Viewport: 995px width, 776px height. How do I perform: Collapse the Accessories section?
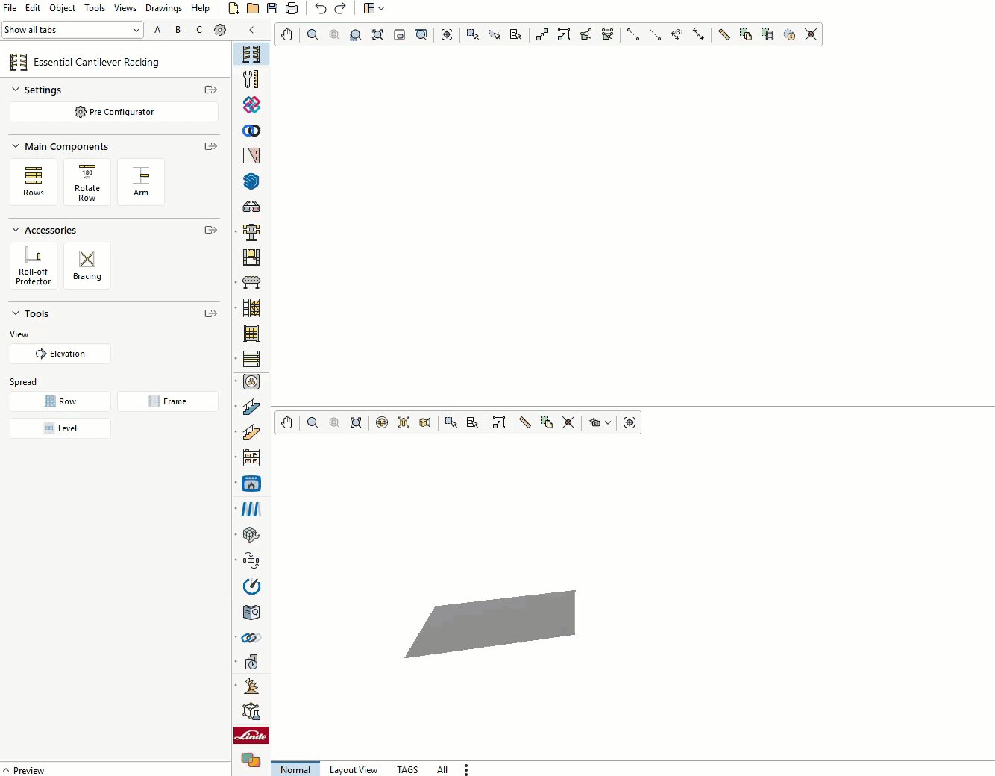coord(16,230)
